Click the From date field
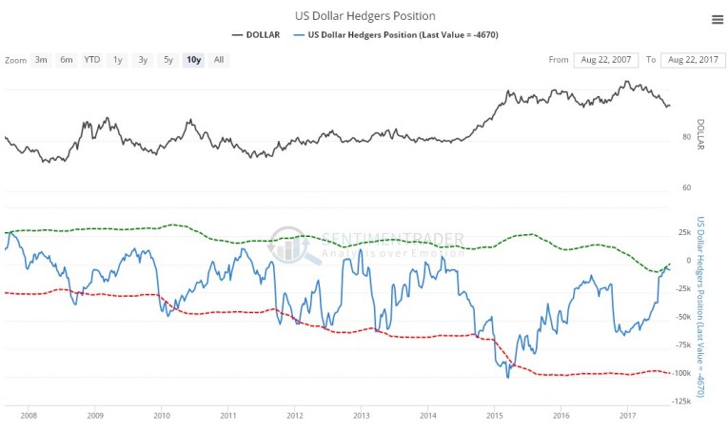The width and height of the screenshot is (728, 432). click(605, 60)
